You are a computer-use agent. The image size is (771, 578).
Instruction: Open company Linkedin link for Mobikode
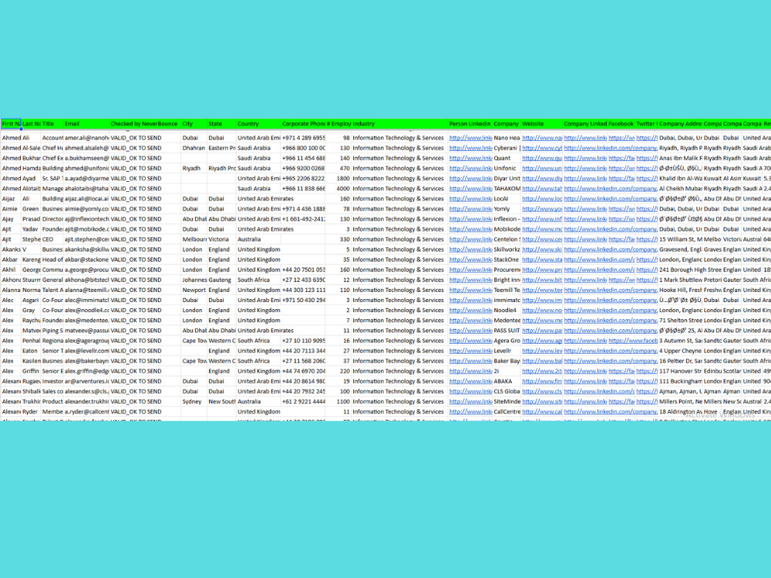pos(610,229)
